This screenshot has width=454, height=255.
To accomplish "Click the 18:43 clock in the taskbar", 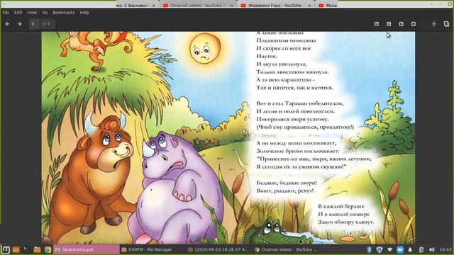I will point(445,249).
